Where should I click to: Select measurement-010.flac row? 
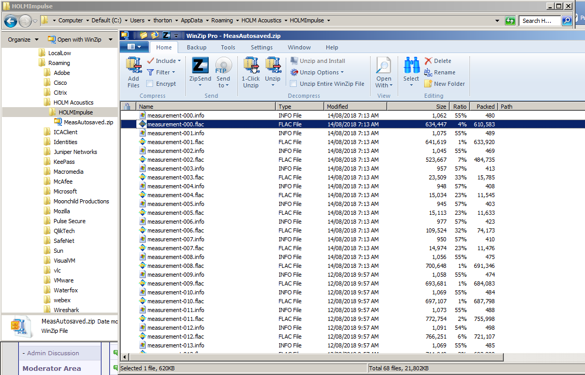coord(352,301)
